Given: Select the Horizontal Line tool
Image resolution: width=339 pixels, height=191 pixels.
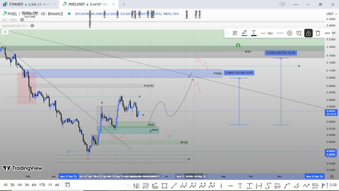Looking at the screenshot, I should (231, 186).
